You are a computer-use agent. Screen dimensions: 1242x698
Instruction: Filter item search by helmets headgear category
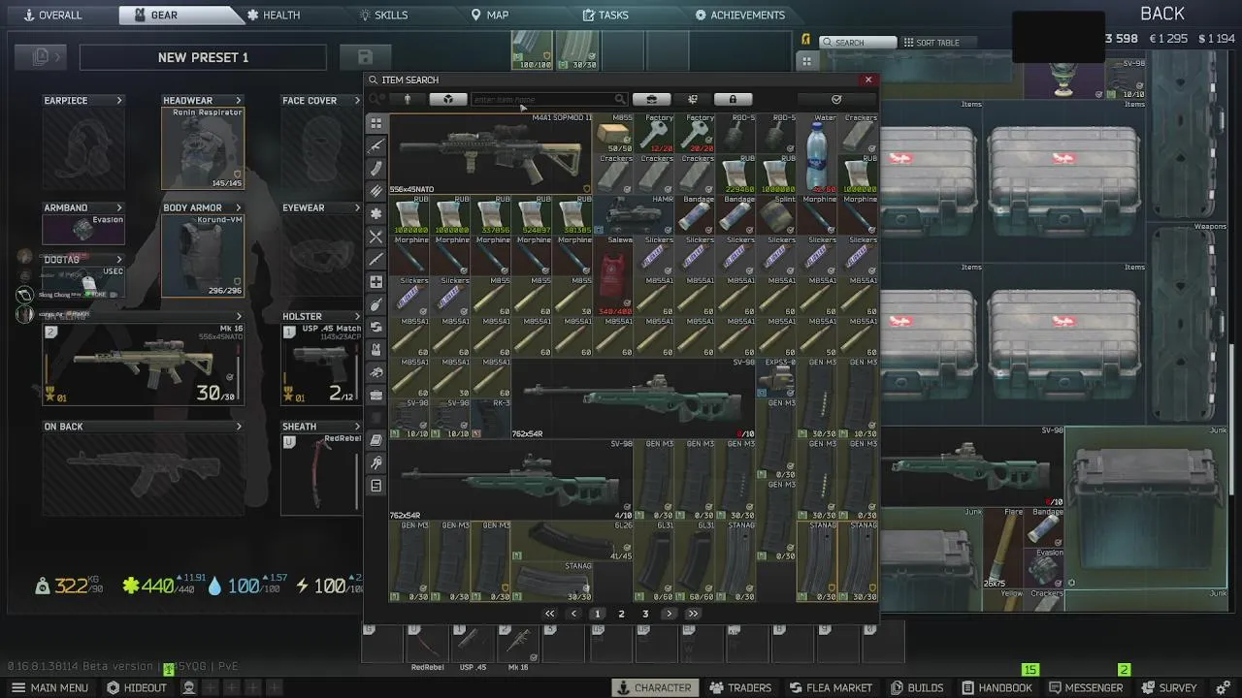coord(376,372)
